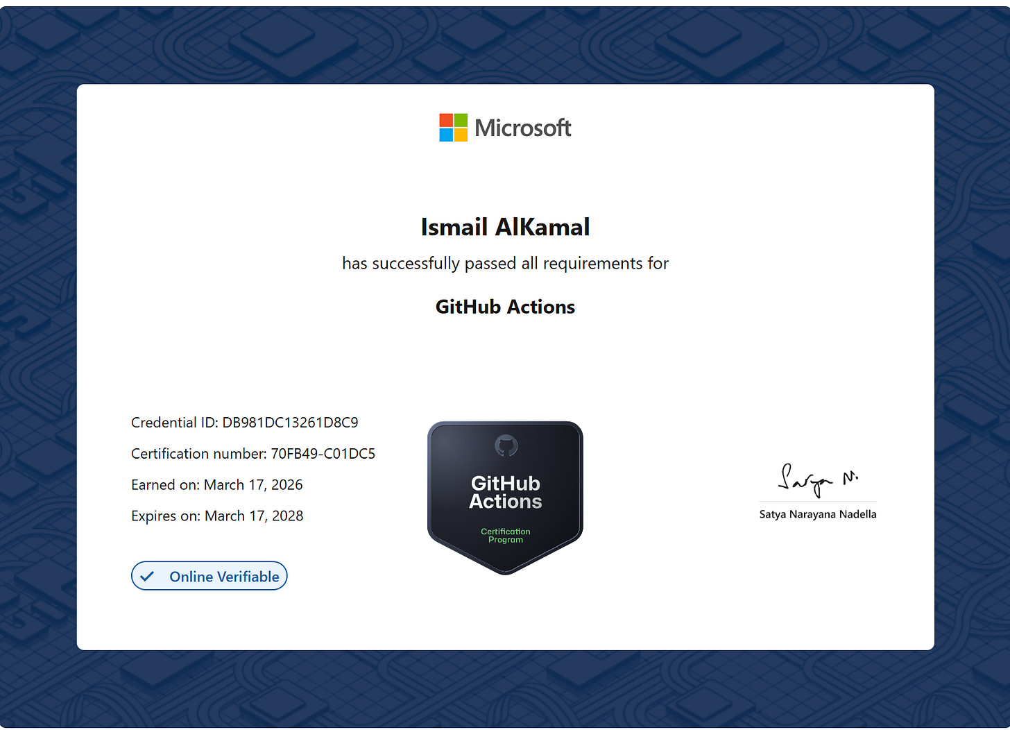The height and width of the screenshot is (730, 1010).
Task: Click the Satya Narayana Nadella name
Action: click(818, 514)
